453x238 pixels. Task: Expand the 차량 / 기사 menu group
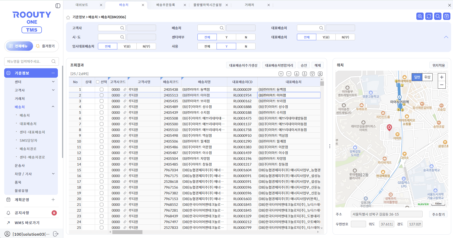point(53,174)
